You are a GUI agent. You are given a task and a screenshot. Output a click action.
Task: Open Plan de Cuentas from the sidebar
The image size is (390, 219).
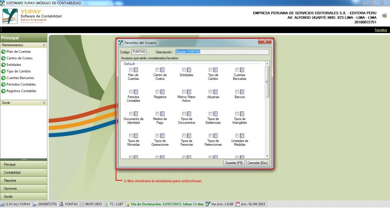[x=19, y=52]
